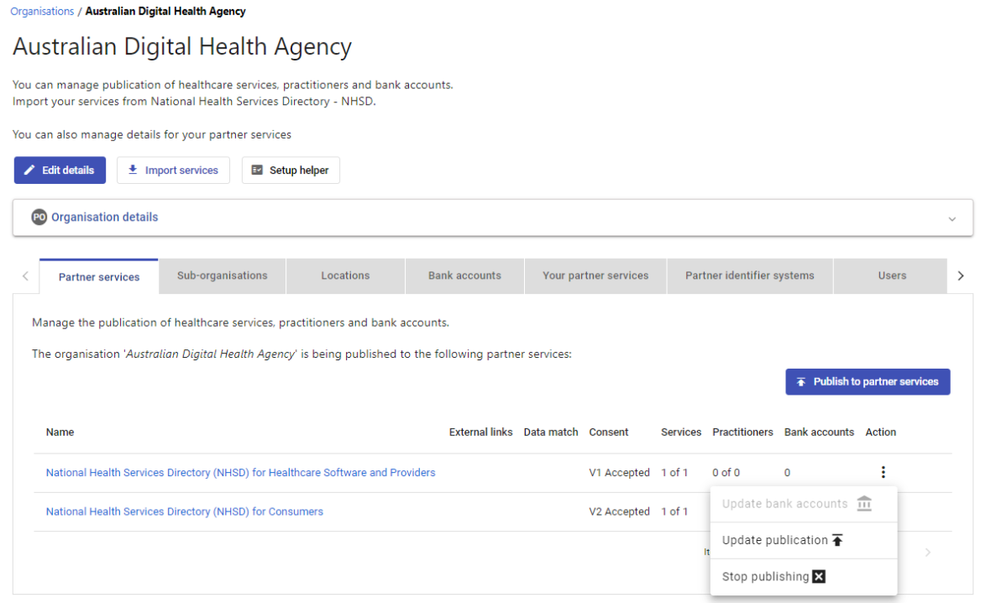The image size is (991, 603).
Task: Open NHSD for Consumers link
Action: point(185,511)
